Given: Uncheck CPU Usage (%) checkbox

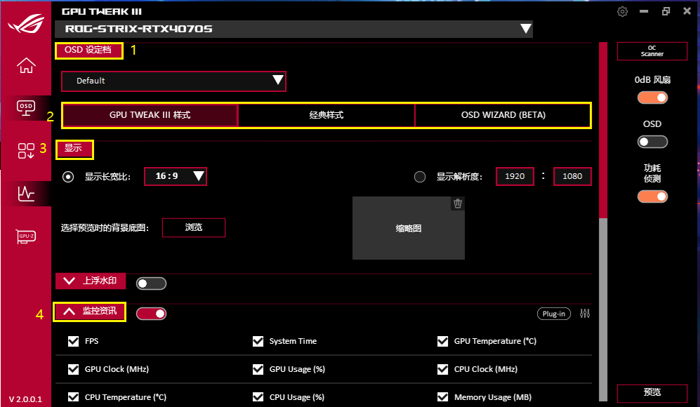Looking at the screenshot, I should [x=258, y=397].
